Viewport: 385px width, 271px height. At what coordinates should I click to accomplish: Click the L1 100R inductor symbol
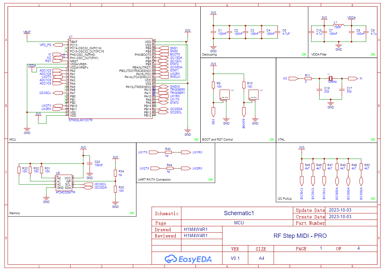(x=339, y=25)
